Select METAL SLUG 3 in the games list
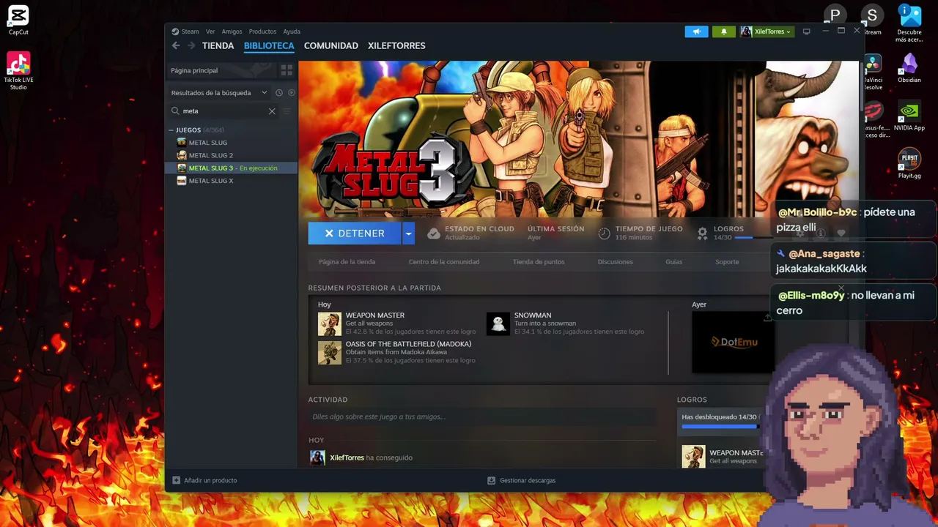Image resolution: width=938 pixels, height=527 pixels. click(x=232, y=168)
